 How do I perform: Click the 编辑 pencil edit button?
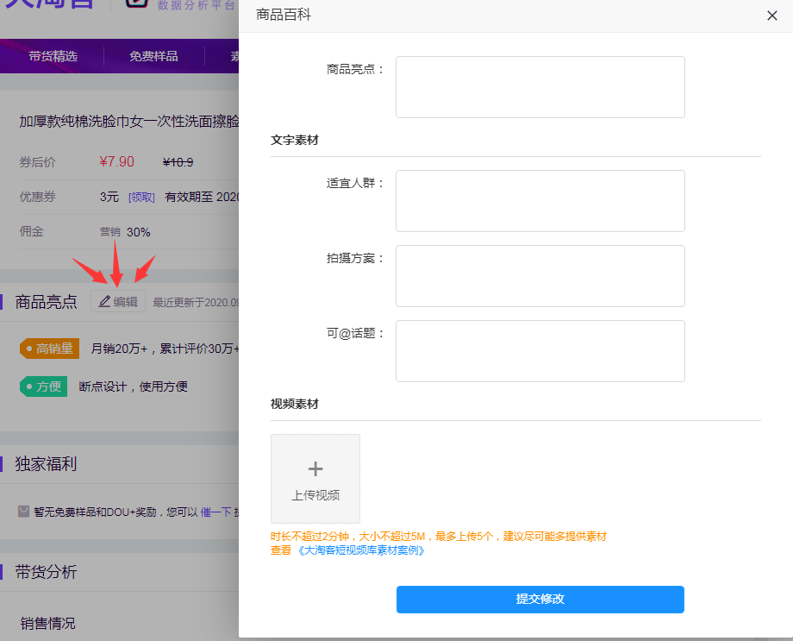[118, 302]
